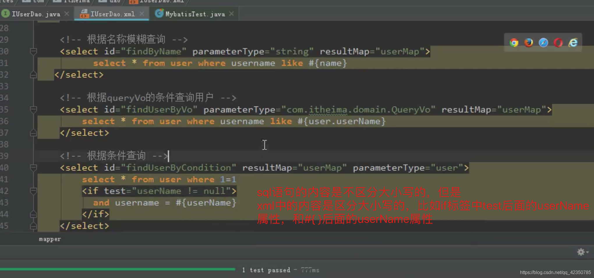Fold marker at line 45 closing select
594x278 pixels.
pyautogui.click(x=33, y=226)
